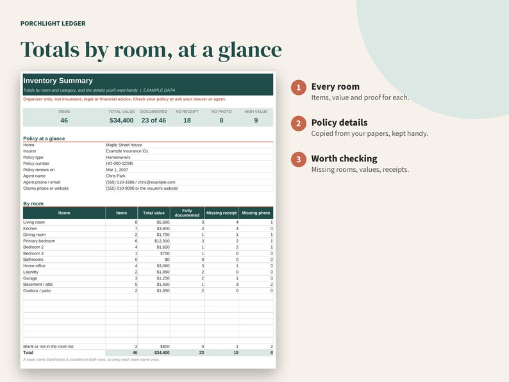Screen dimensions: 509x382
Task: Select the 'Garage' row label
Action: [x=30, y=278]
